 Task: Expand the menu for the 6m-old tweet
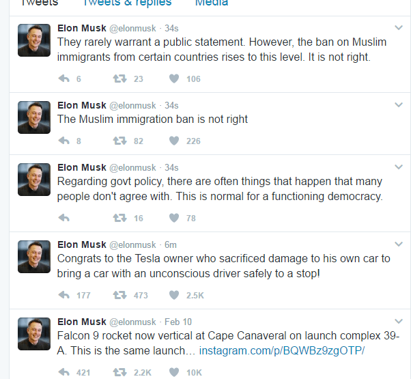pyautogui.click(x=399, y=244)
